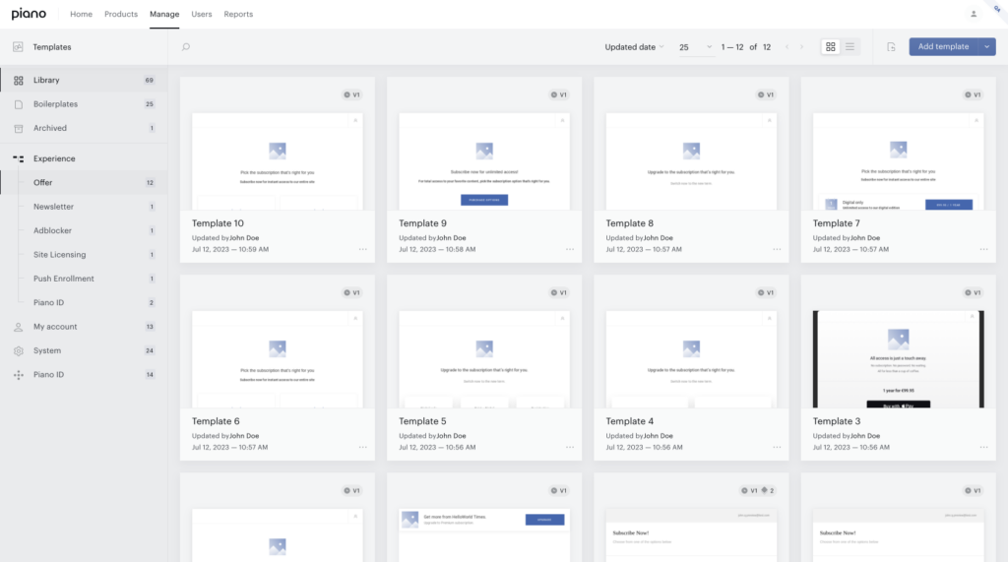Collapse the Experience tree section
The height and width of the screenshot is (562, 1008).
coord(19,158)
